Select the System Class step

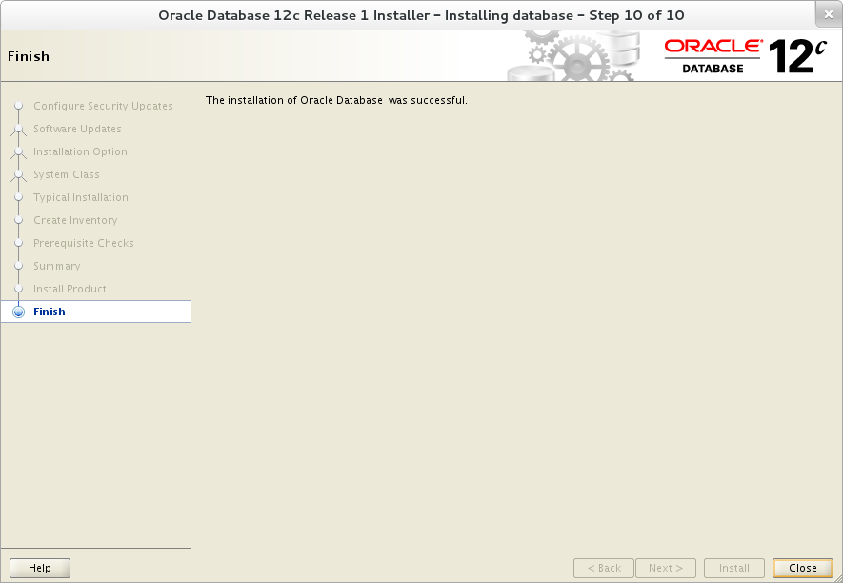(66, 174)
